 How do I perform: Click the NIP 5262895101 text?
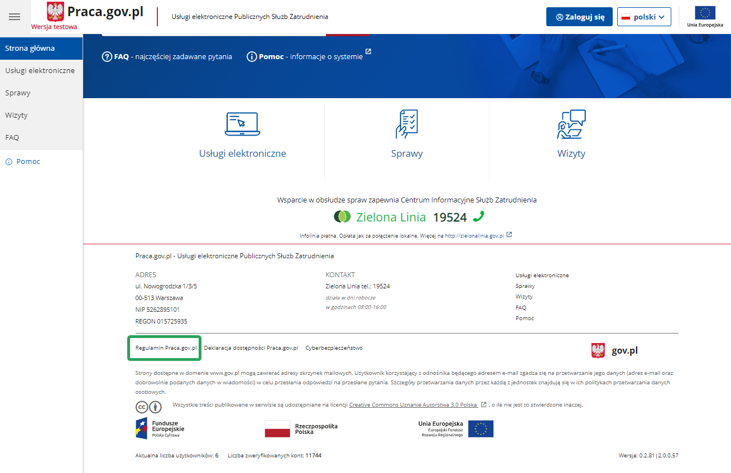pyautogui.click(x=157, y=310)
